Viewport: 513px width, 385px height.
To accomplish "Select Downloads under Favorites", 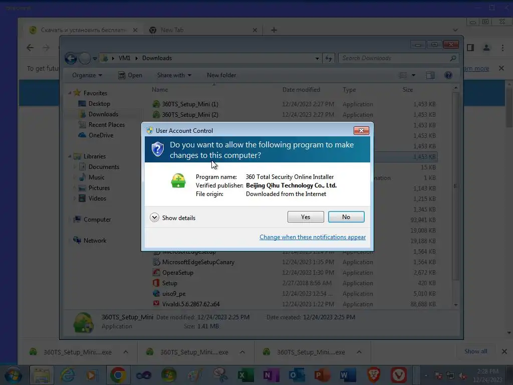I will click(x=103, y=114).
